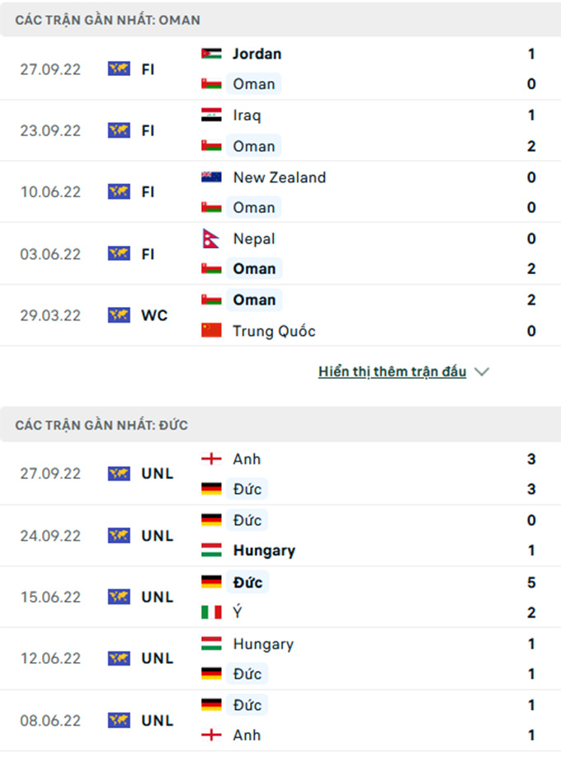Select bold Hungary in 24.09.22 match
Viewport: 561px width, 757px height.
tap(264, 551)
